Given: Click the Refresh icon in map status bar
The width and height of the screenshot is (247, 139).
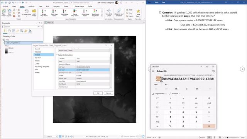Looking at the screenshot, I should (x=143, y=136).
